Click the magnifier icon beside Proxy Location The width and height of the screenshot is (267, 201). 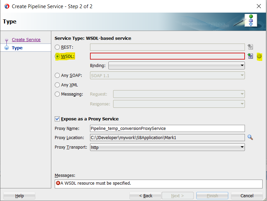250,137
